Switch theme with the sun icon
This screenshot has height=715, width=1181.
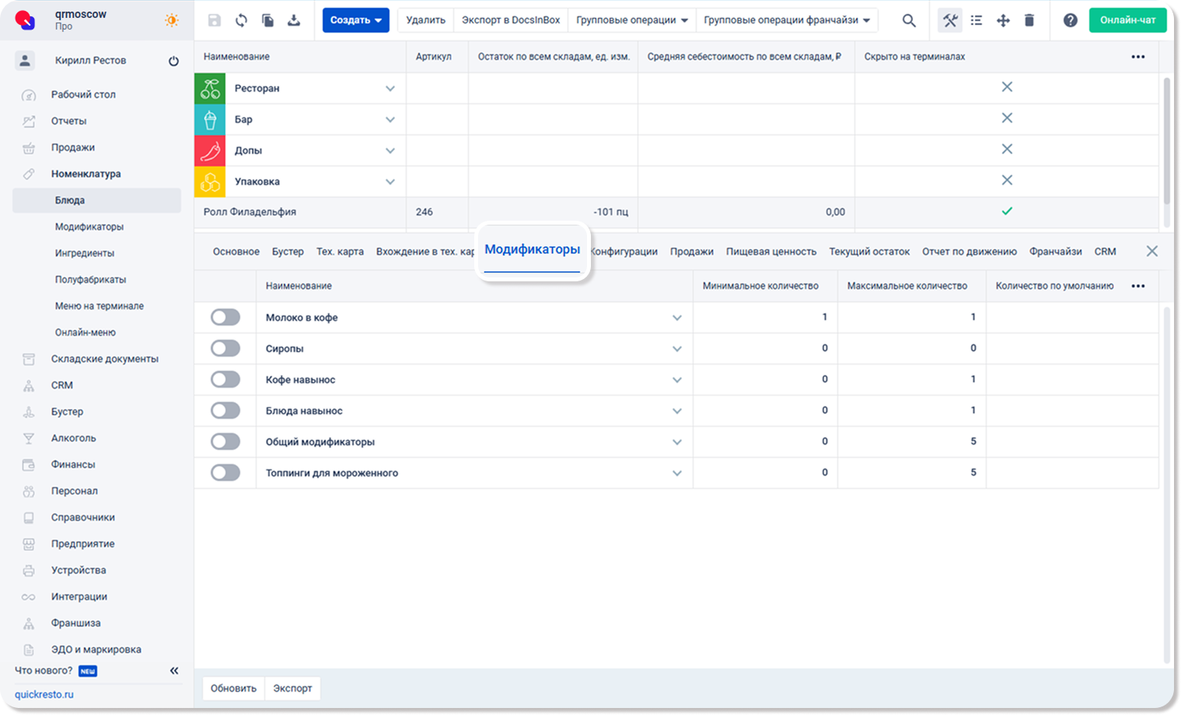point(172,20)
